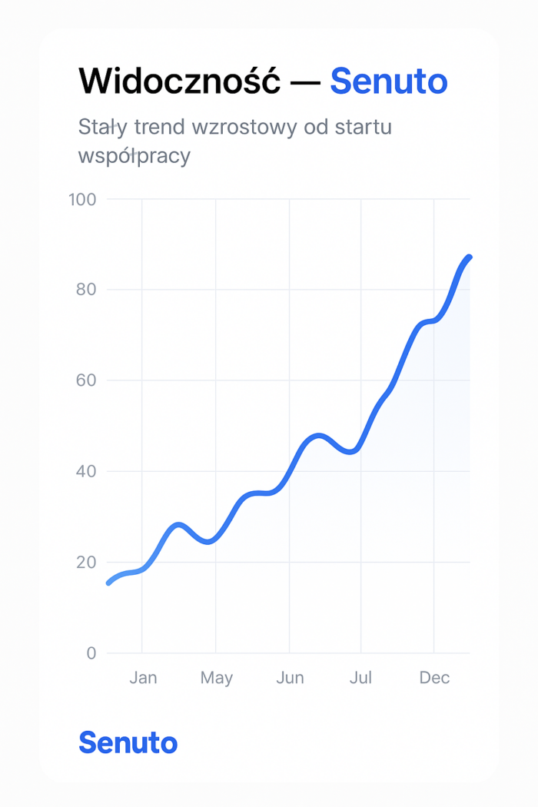Click the 80 value on y-axis
This screenshot has height=807, width=538.
point(86,290)
